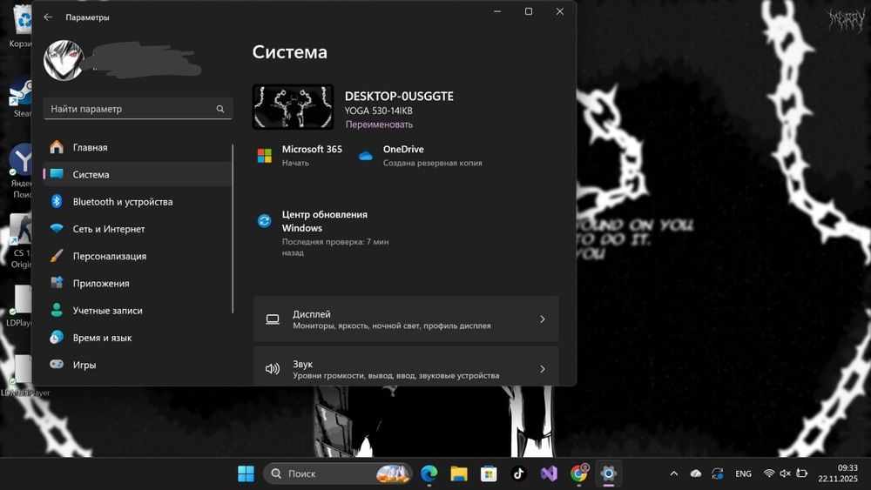The height and width of the screenshot is (490, 871).
Task: Click the battery tray icon
Action: coord(801,473)
